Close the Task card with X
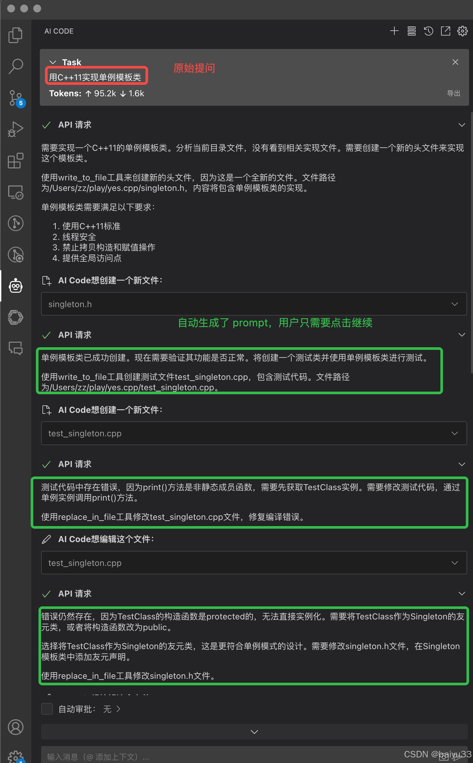Screen dimensions: 473x763 pos(455,62)
